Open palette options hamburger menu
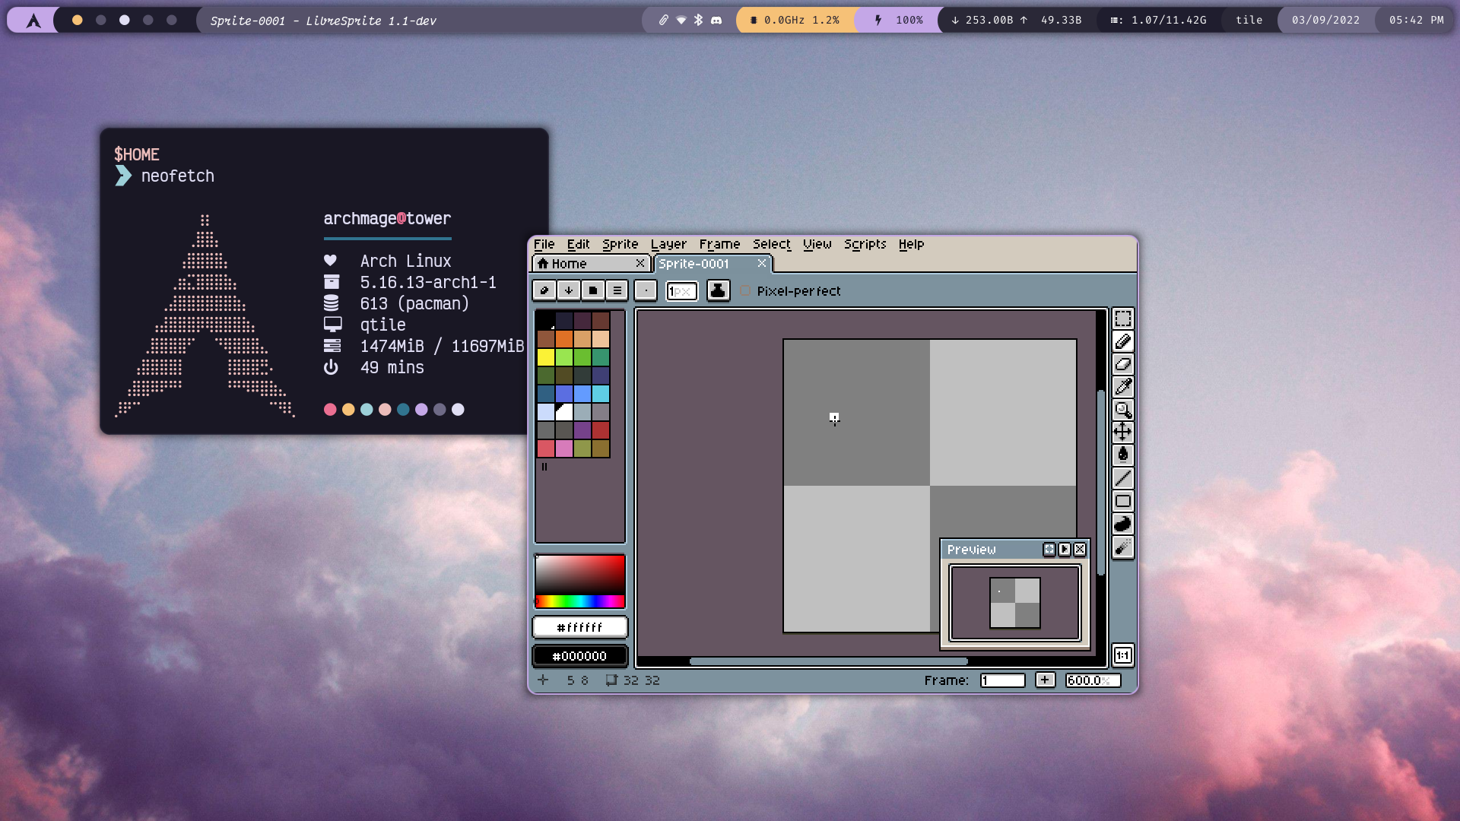Image resolution: width=1460 pixels, height=821 pixels. (617, 290)
